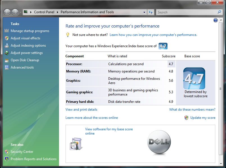
Task: Click Problem Reports and Solutions icon
Action: click(7, 159)
